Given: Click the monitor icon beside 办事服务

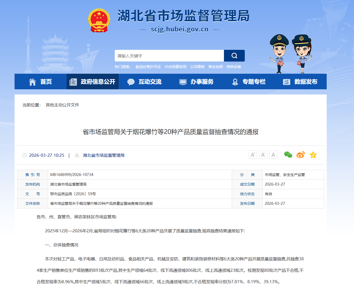Looking at the screenshot, I should [183, 82].
